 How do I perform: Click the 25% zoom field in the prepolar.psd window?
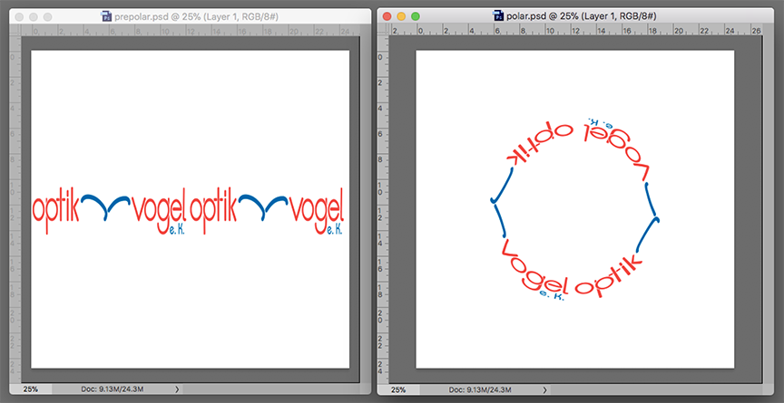coord(32,389)
